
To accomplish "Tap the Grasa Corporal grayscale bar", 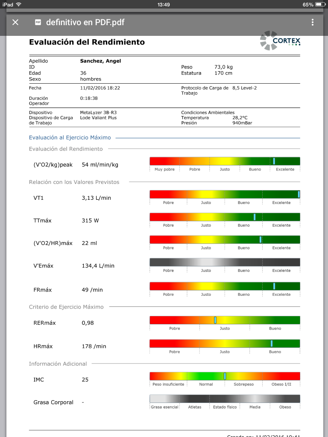I will (225, 399).
